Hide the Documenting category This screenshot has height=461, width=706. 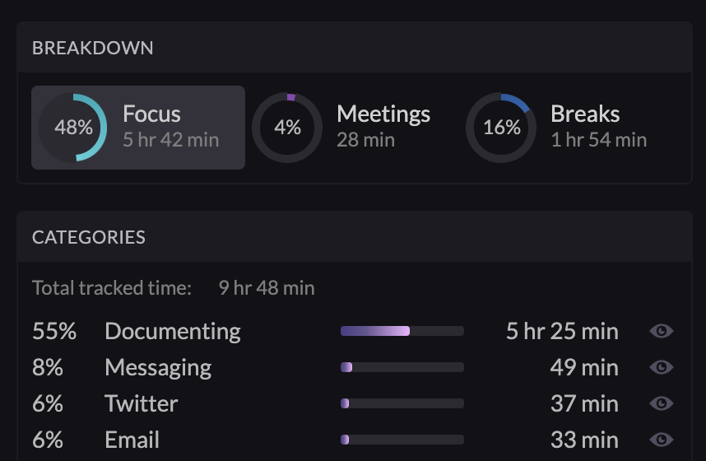click(662, 331)
